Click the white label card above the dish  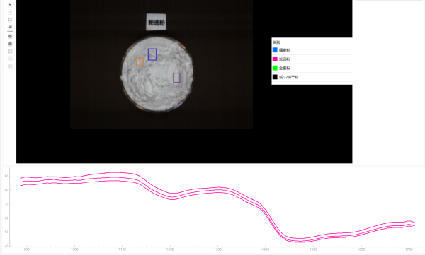point(156,22)
